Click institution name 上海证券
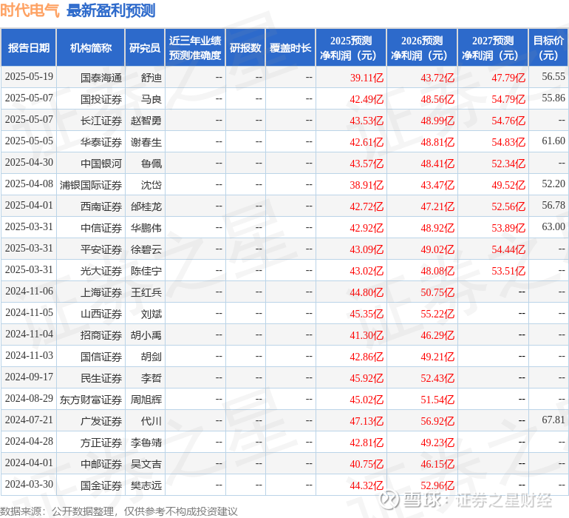Viewport: 569px width, 518px height. (101, 292)
